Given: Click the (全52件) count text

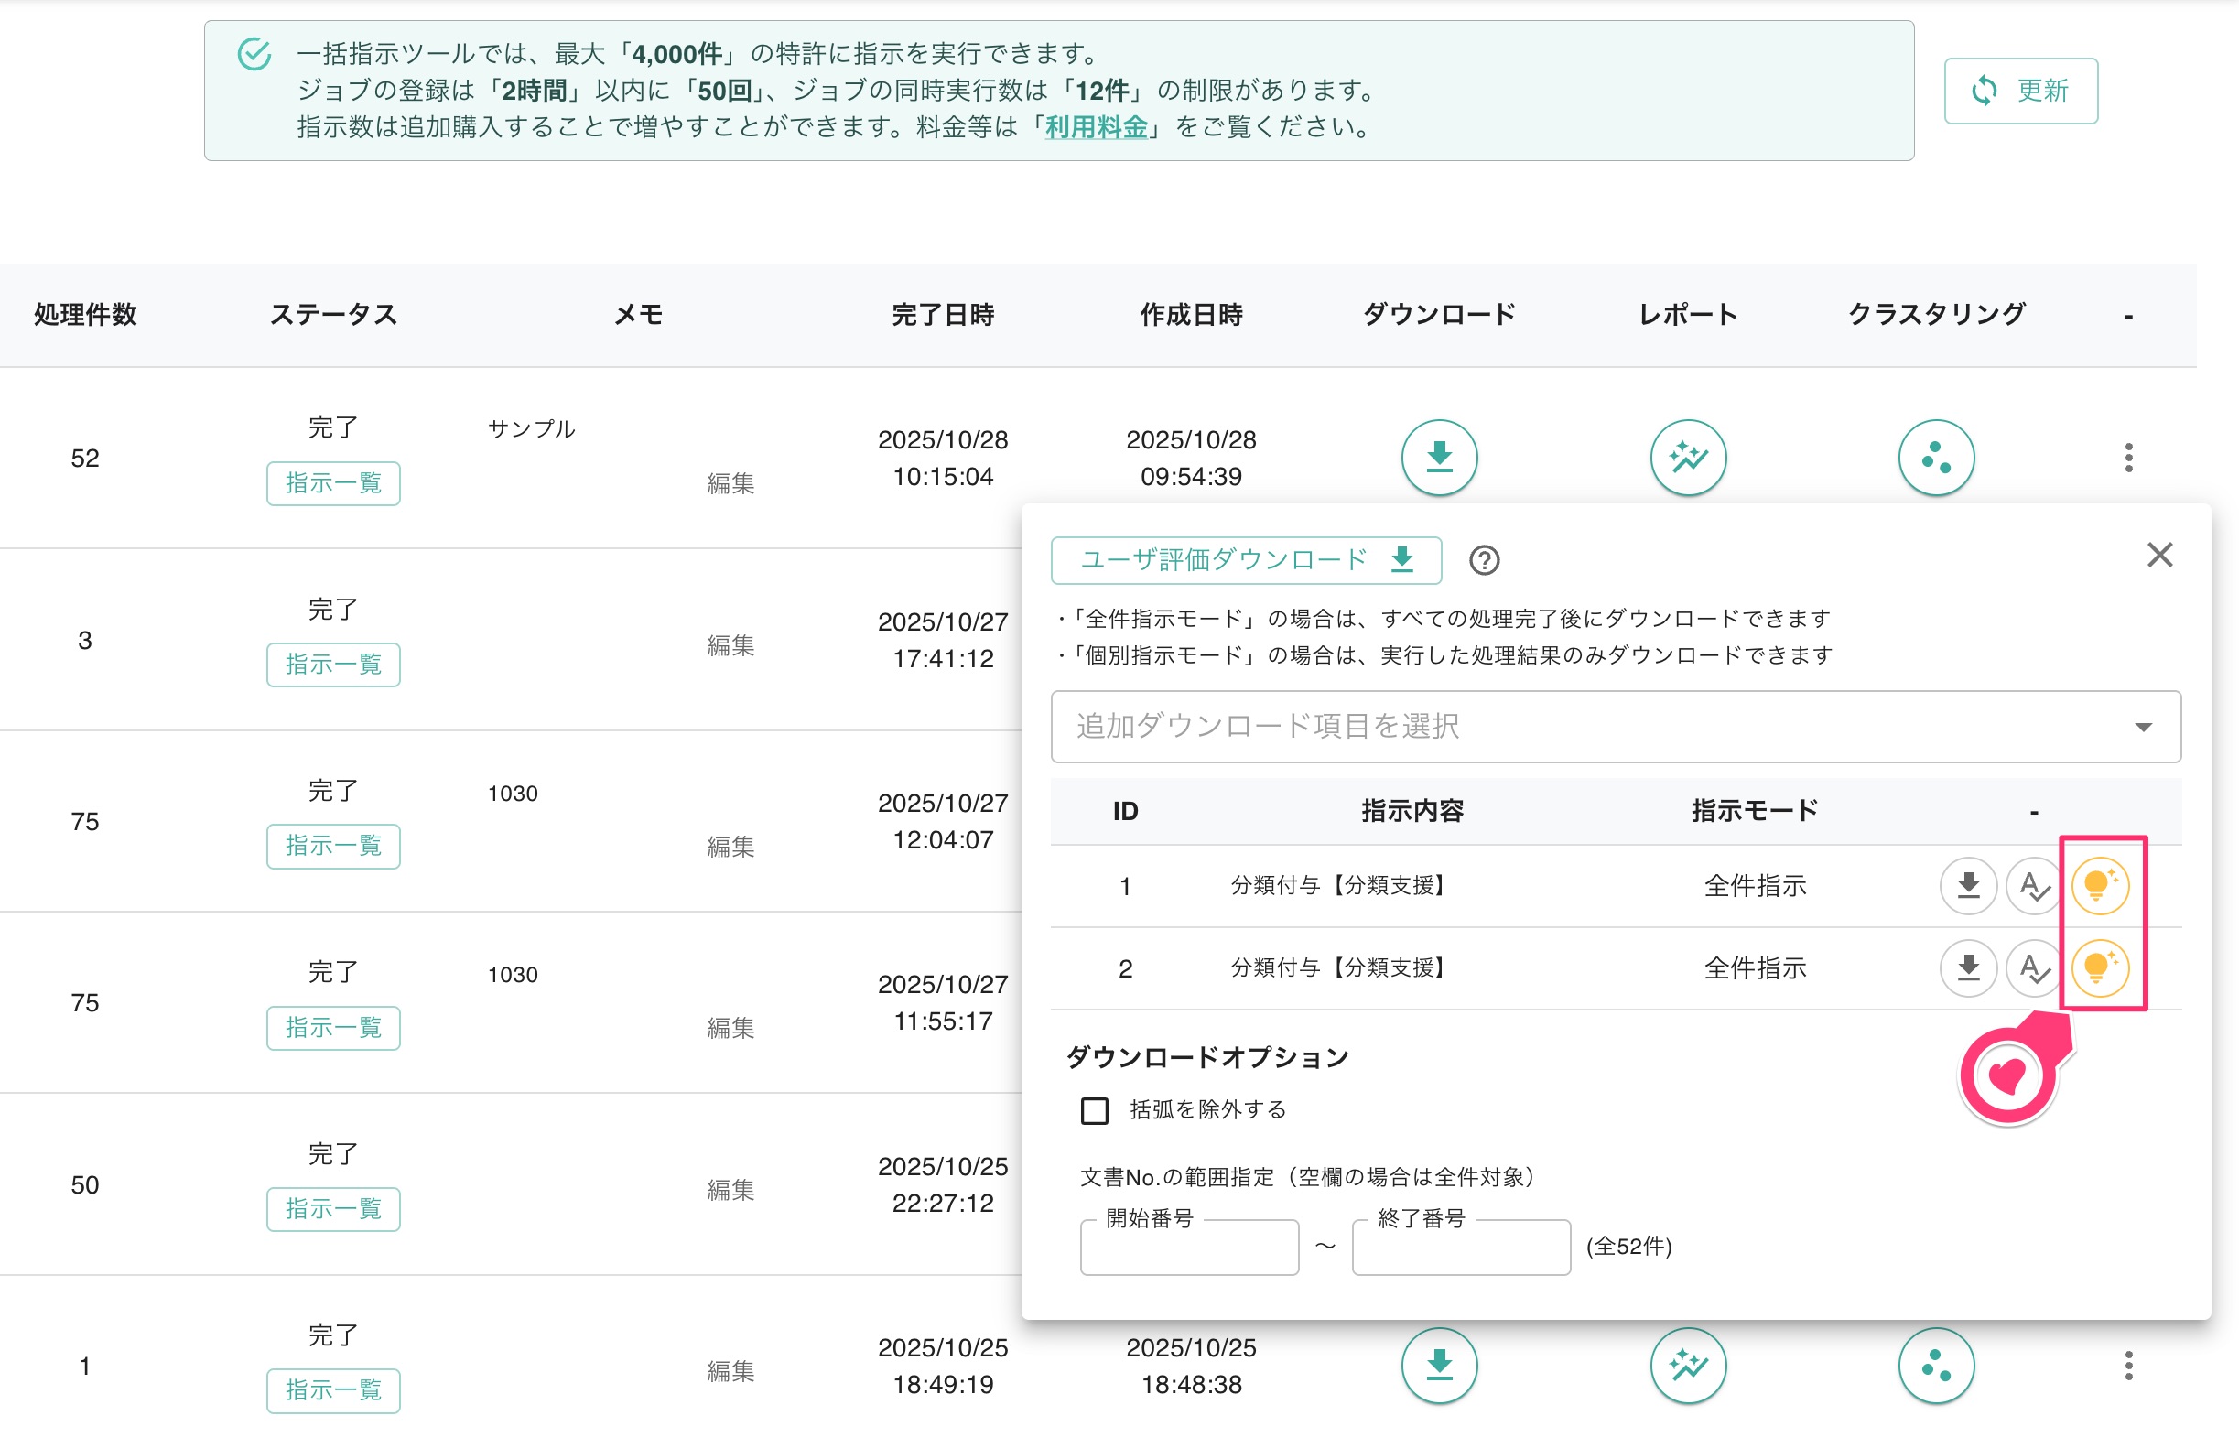Looking at the screenshot, I should 1628,1247.
